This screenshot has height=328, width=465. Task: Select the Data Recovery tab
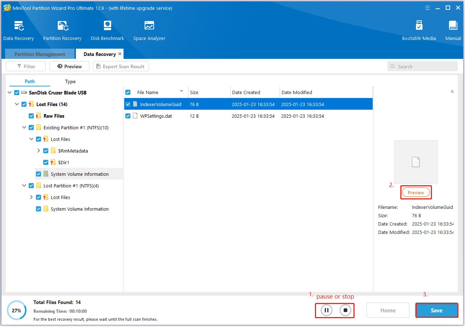pos(100,54)
